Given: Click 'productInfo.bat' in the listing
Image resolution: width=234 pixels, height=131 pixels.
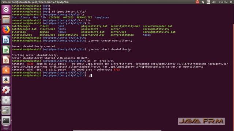Looking at the screenshot, I should [x=93, y=32].
